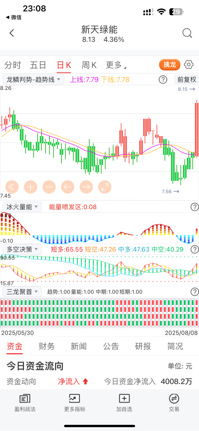Move chart right with arrow circle
Viewport: 199px width, 431px height.
tap(86, 187)
